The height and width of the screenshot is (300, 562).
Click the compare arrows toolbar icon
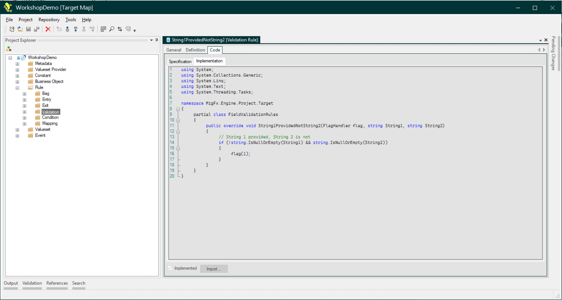[120, 29]
